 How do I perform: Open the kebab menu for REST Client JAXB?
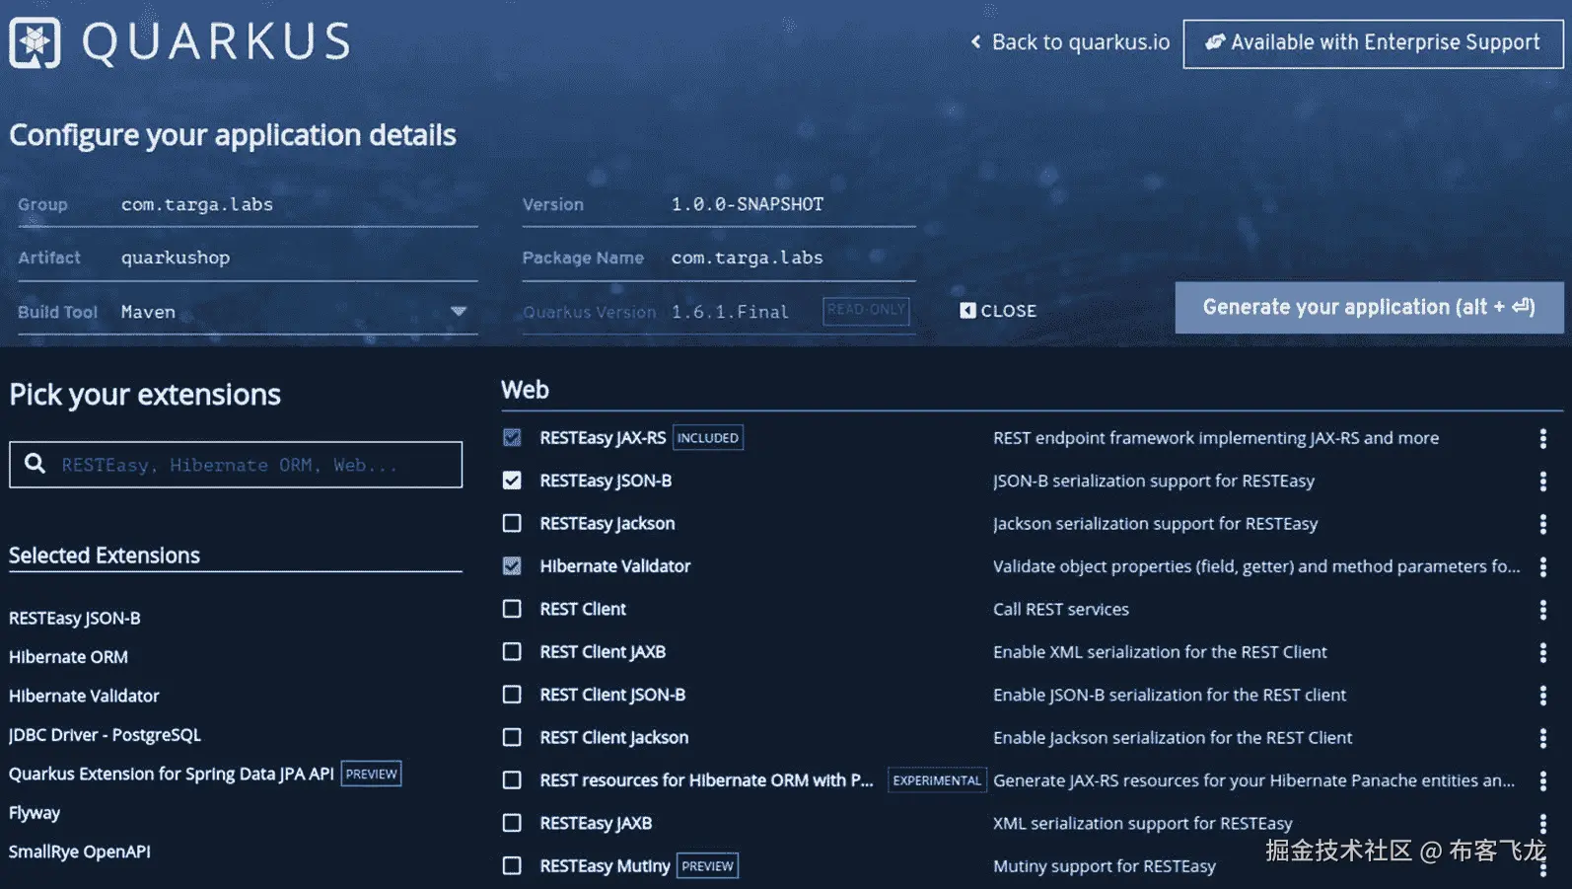coord(1542,652)
